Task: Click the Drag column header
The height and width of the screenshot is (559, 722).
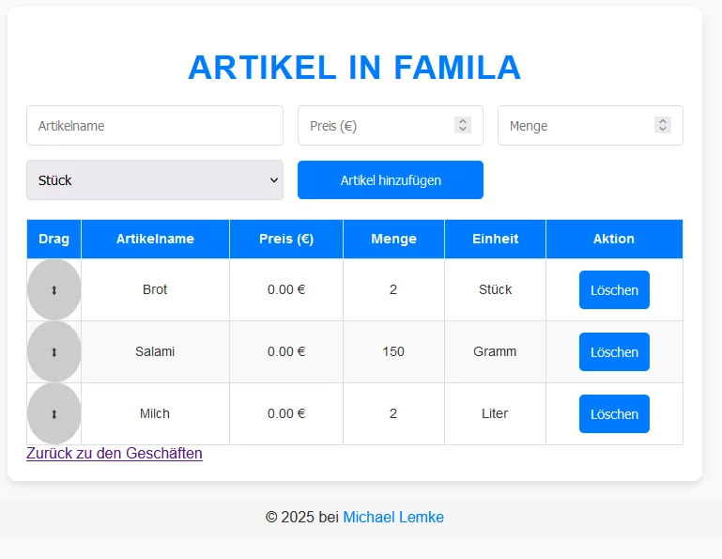Action: 54,239
